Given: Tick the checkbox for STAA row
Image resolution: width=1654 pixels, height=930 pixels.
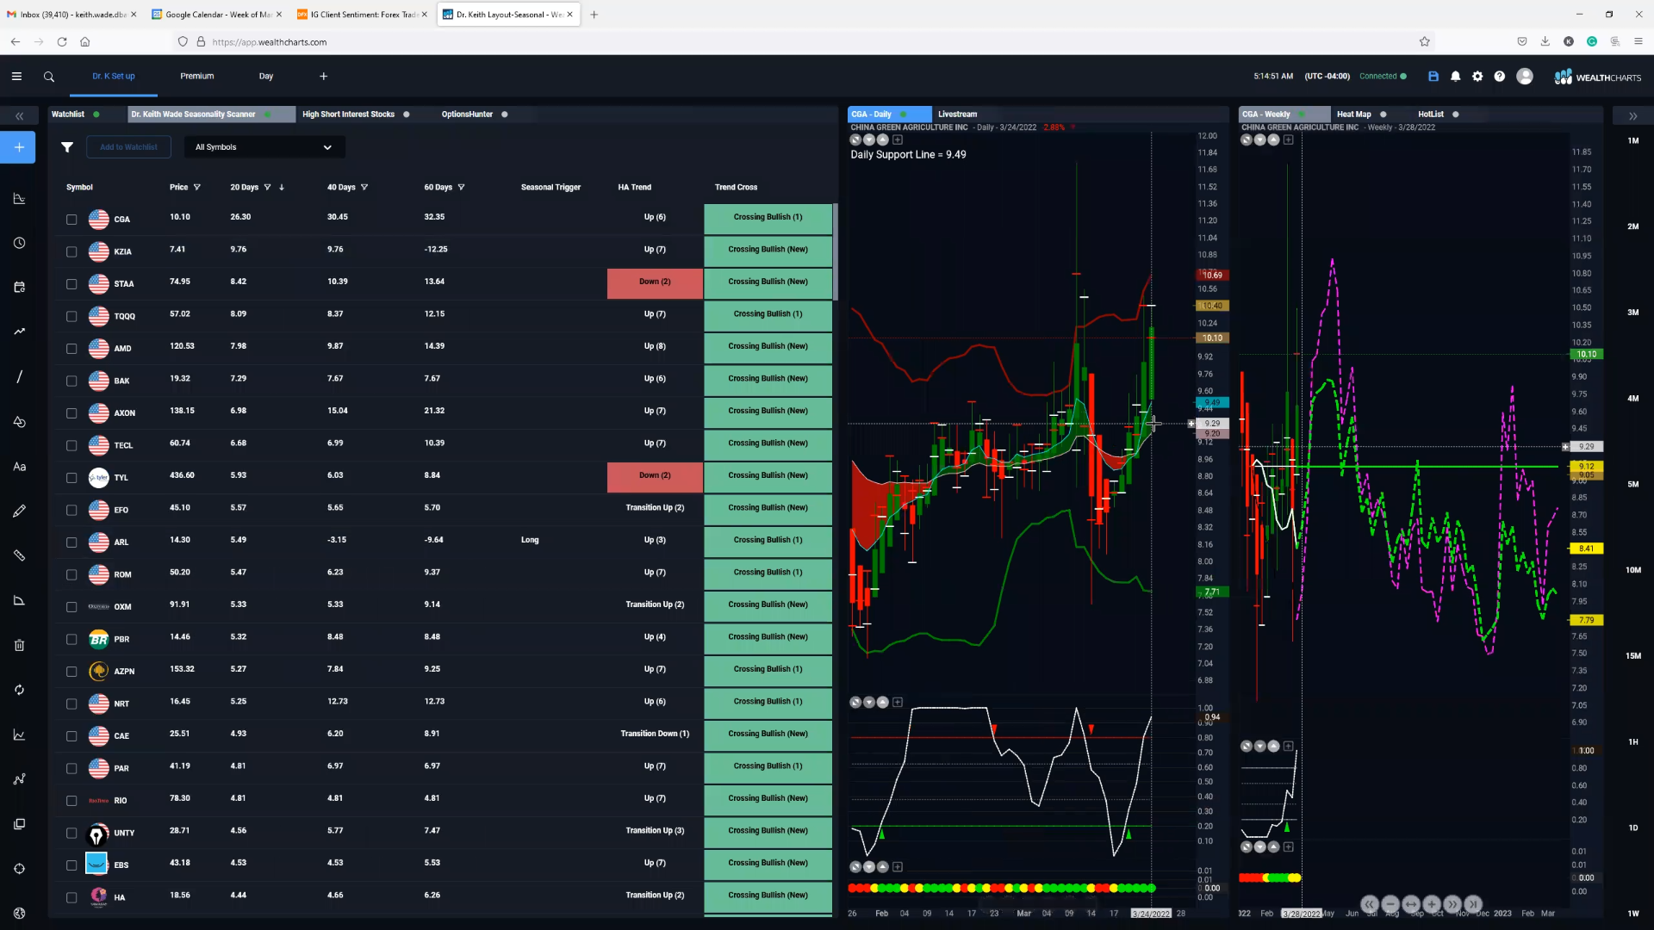Looking at the screenshot, I should point(72,284).
